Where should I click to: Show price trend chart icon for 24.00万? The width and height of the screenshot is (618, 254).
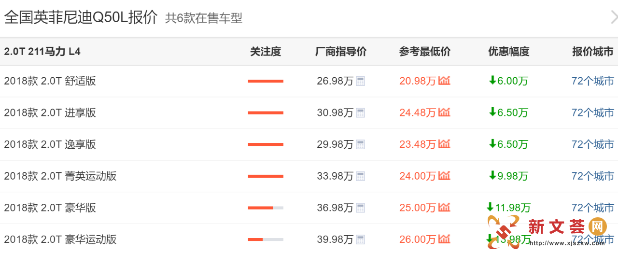pyautogui.click(x=444, y=176)
